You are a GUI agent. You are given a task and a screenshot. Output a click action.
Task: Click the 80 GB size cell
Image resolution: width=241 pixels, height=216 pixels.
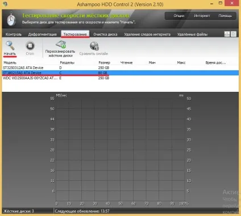tap(102, 73)
